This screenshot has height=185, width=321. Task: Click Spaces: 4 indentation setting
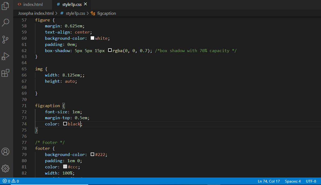pos(293,181)
